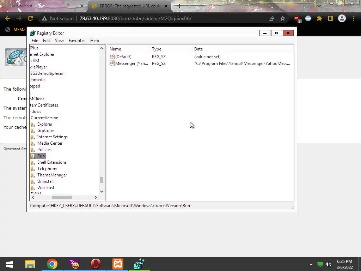Go back in the Chrome browser

8,18
